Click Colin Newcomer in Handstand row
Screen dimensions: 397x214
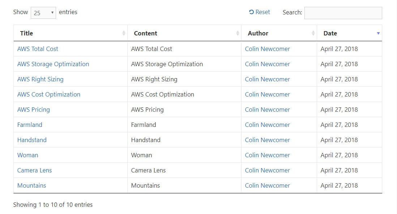pos(267,140)
